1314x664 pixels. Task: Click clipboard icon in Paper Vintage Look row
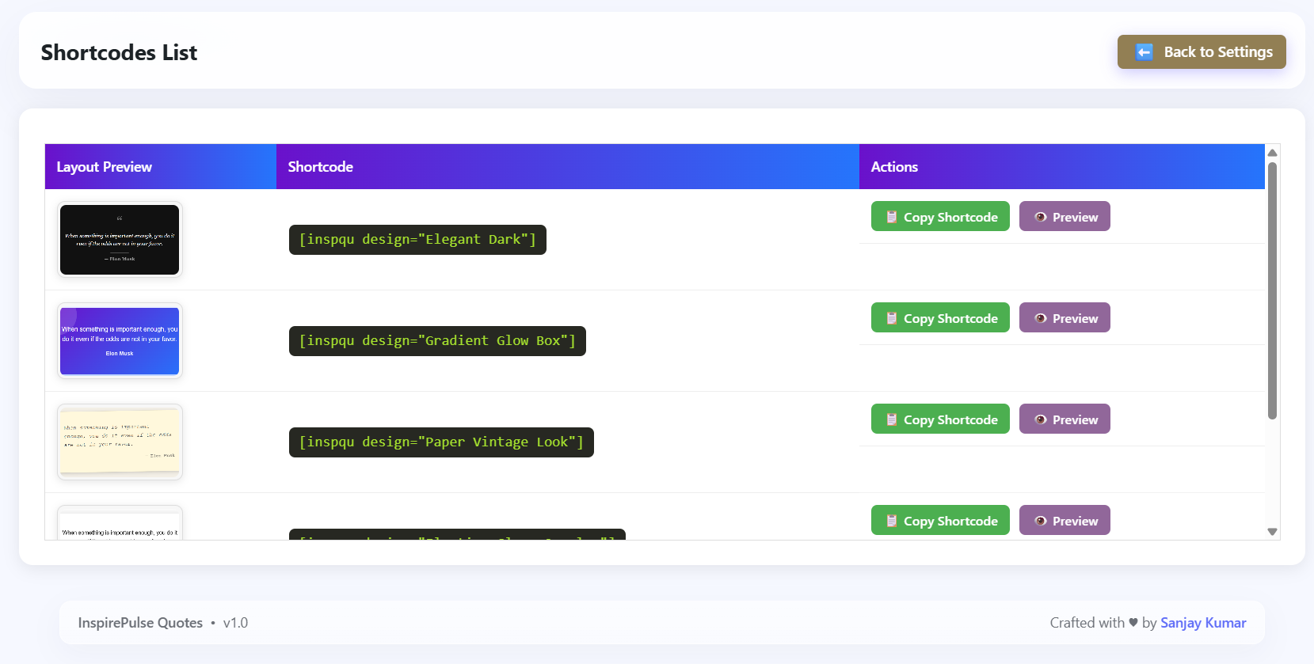[x=891, y=419]
